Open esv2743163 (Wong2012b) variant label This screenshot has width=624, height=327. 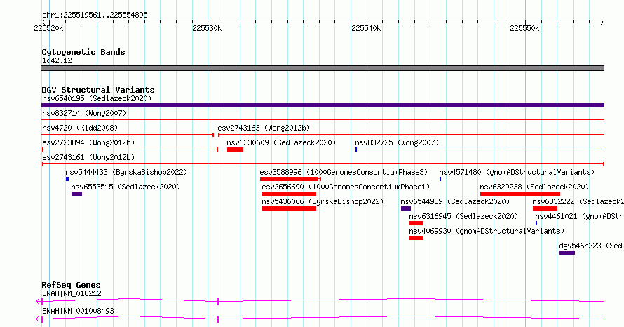(264, 128)
